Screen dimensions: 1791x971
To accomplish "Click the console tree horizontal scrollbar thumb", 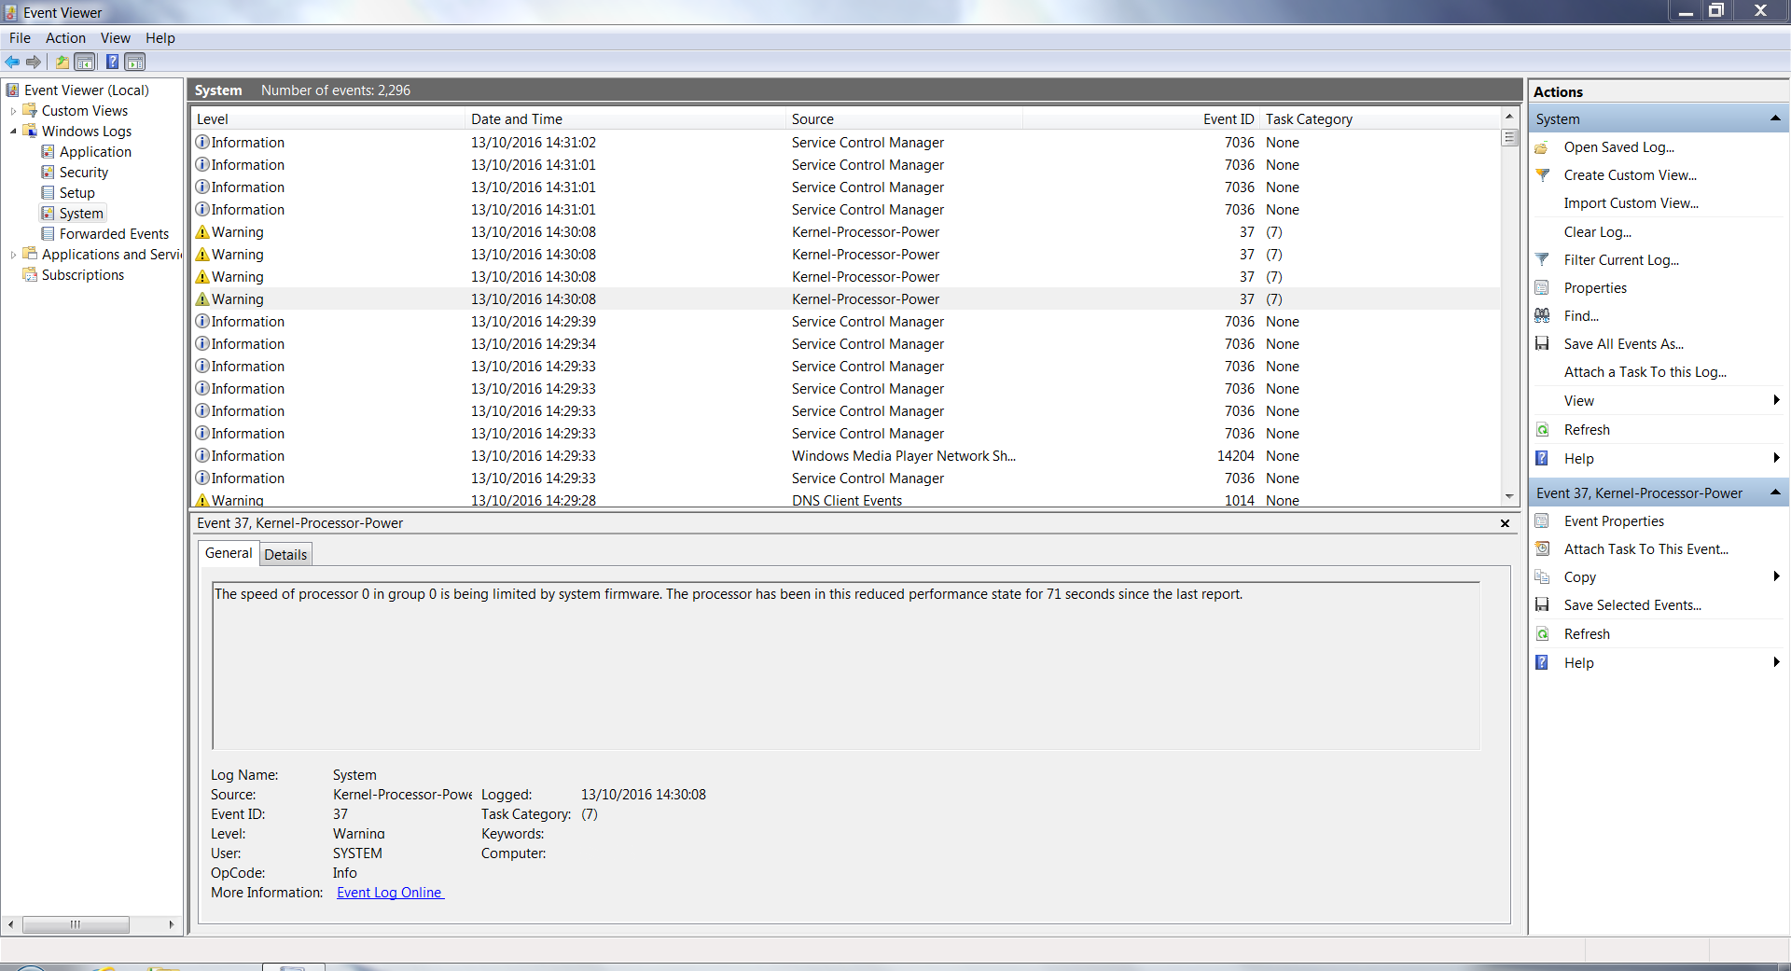I will pyautogui.click(x=76, y=924).
